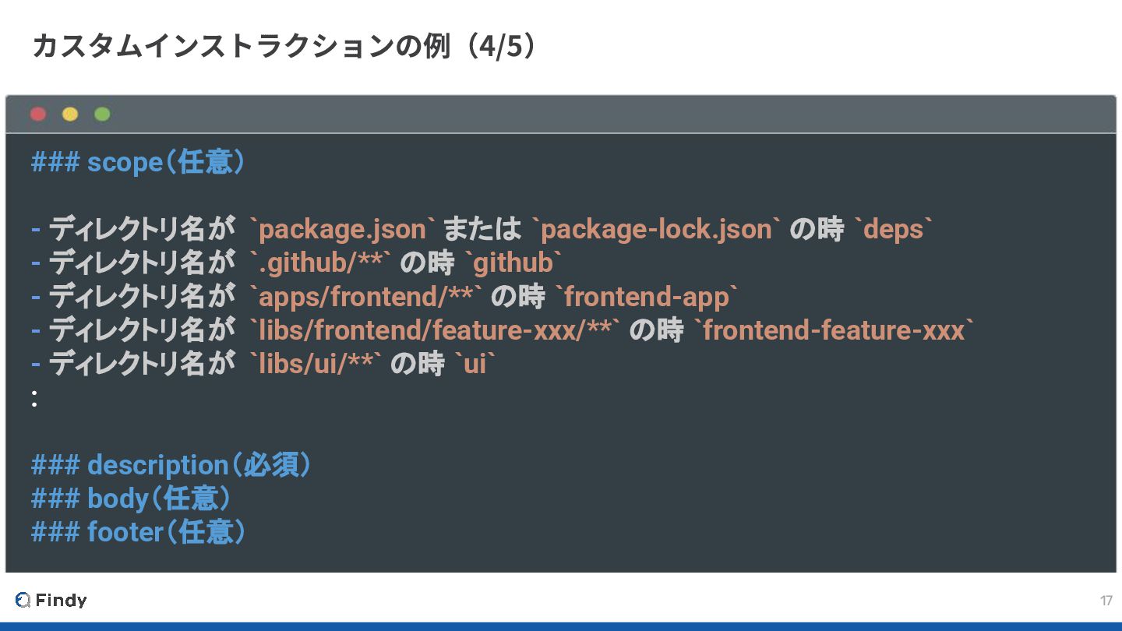Click the Findy logo icon
1122x631 pixels.
[x=23, y=600]
